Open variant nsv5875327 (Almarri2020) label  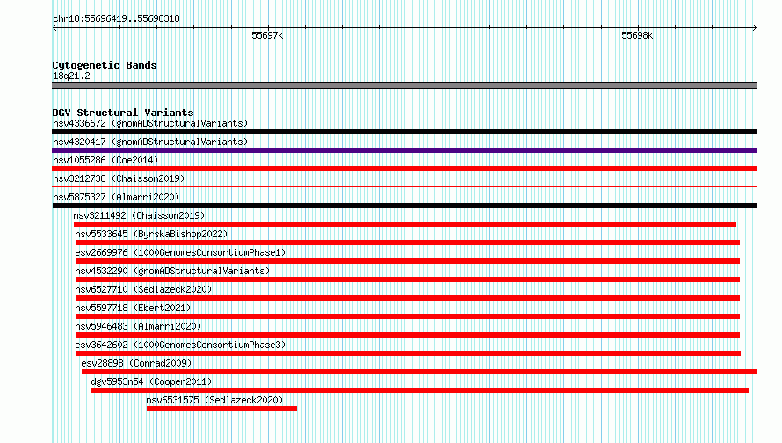[x=116, y=197]
